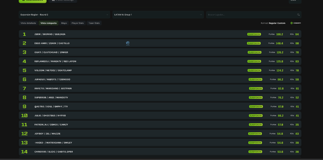
Task: Click the 140.4 points value
Action: tap(280, 43)
